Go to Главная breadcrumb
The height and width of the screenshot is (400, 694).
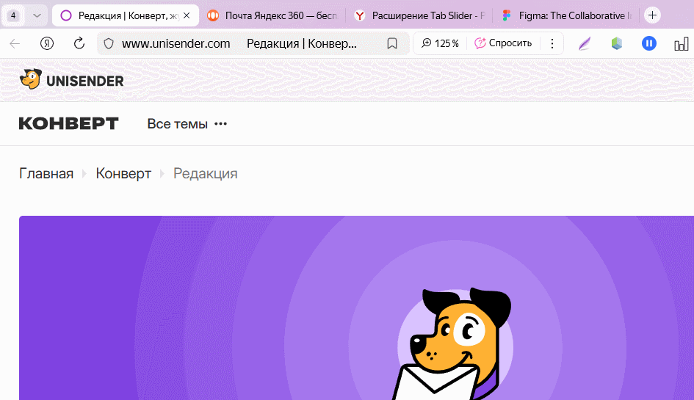click(46, 173)
